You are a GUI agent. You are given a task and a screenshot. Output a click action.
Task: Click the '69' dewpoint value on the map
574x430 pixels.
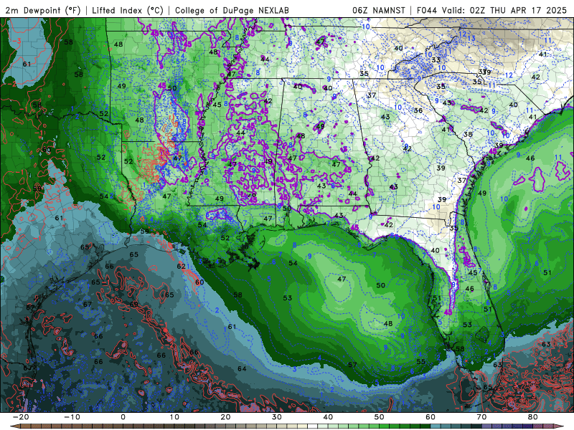point(134,304)
